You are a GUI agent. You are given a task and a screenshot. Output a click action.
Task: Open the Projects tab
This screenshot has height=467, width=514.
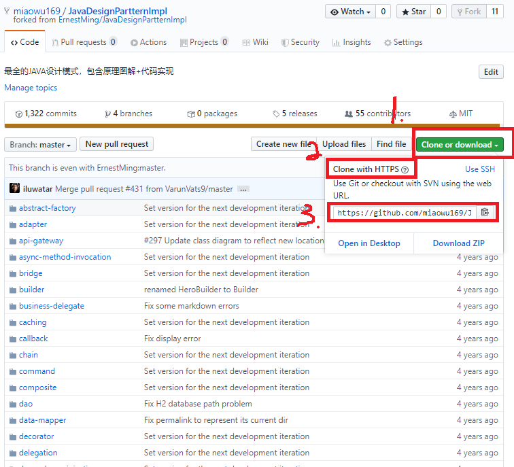[204, 42]
